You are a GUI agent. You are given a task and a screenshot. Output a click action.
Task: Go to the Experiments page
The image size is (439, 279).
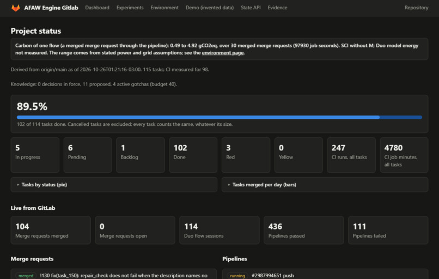pos(130,8)
